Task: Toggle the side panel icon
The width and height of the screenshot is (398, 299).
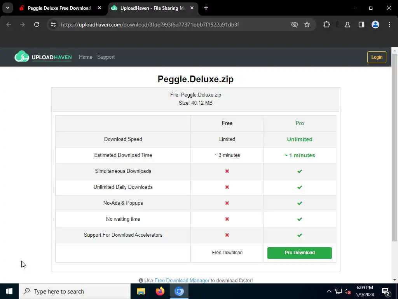Action: [361, 25]
